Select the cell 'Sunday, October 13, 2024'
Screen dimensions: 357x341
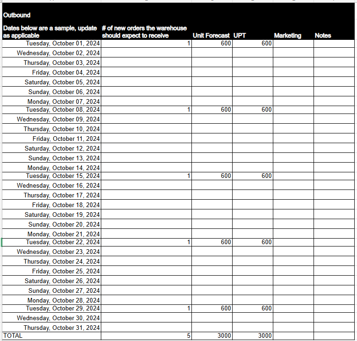(x=51, y=158)
